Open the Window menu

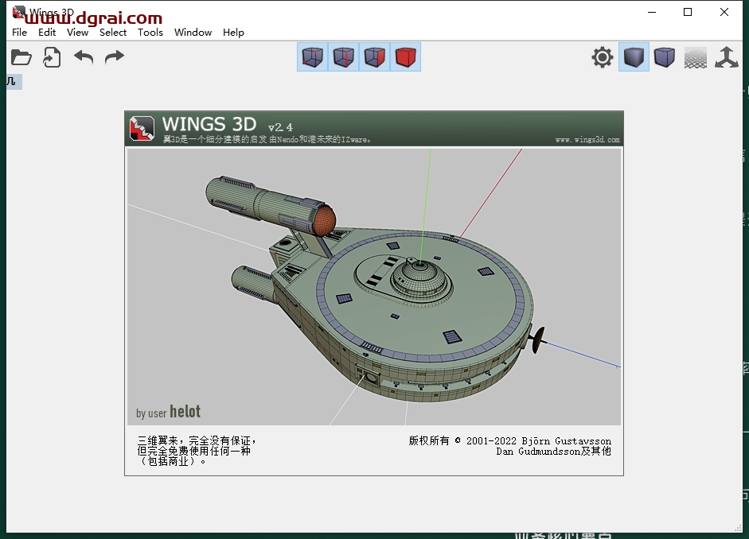pyautogui.click(x=193, y=33)
